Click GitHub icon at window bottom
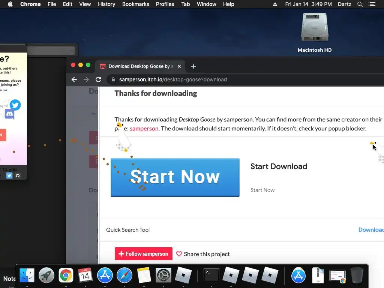 (x=18, y=175)
